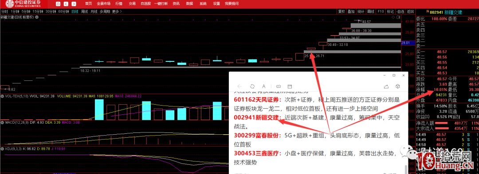479x174 pixels.
Task: Click the article popup vertical scrollbar
Action: point(406,170)
